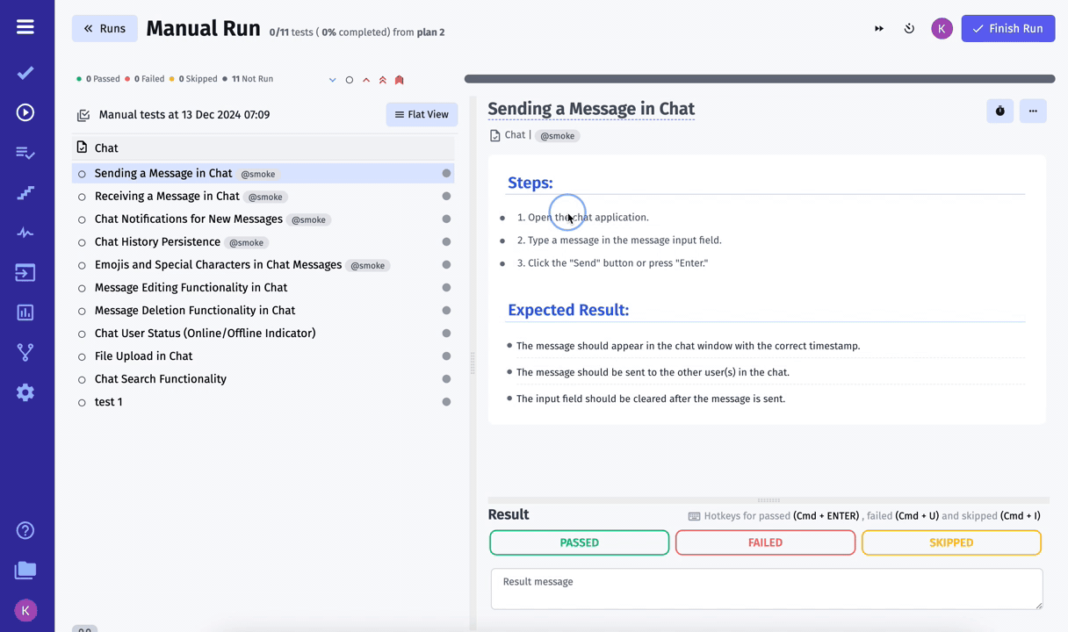This screenshot has width=1068, height=632.
Task: Open the K user avatar menu in the header
Action: pyautogui.click(x=942, y=29)
